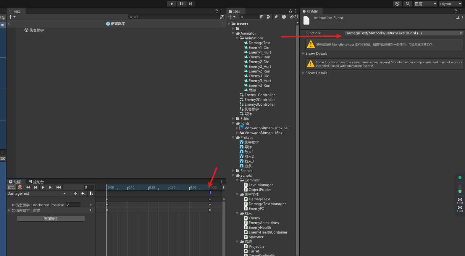
Task: Click the Pause button in top toolbar
Action: (181, 4)
